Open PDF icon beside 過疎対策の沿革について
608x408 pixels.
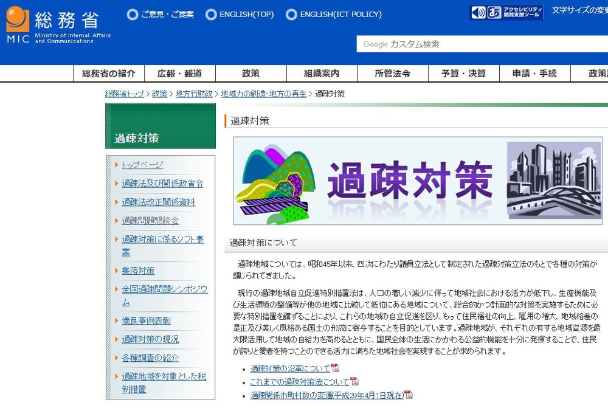tap(336, 368)
